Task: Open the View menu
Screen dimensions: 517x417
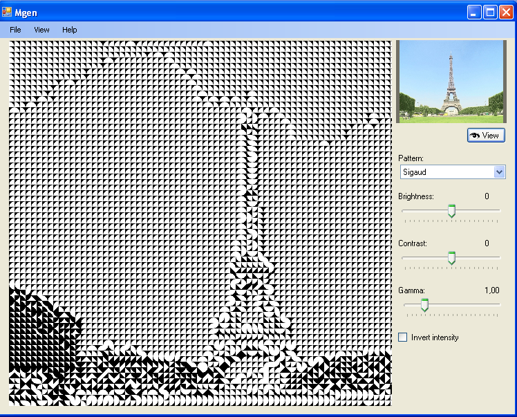Action: tap(41, 30)
